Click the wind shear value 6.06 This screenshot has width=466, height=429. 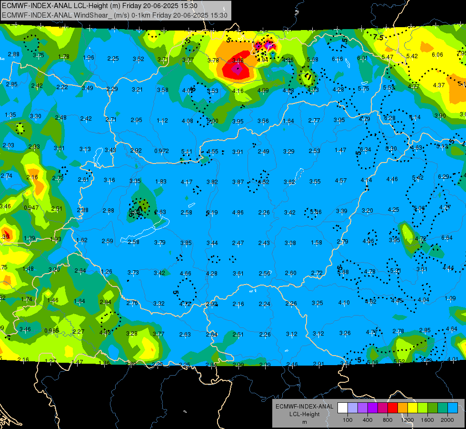click(437, 55)
